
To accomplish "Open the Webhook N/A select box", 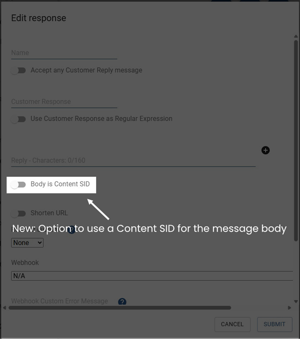I will pyautogui.click(x=152, y=276).
